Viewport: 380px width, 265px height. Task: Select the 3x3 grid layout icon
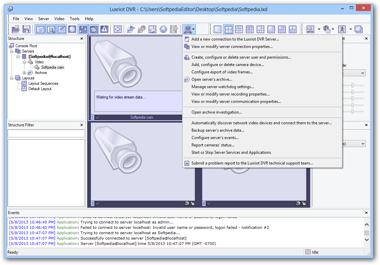(239, 29)
